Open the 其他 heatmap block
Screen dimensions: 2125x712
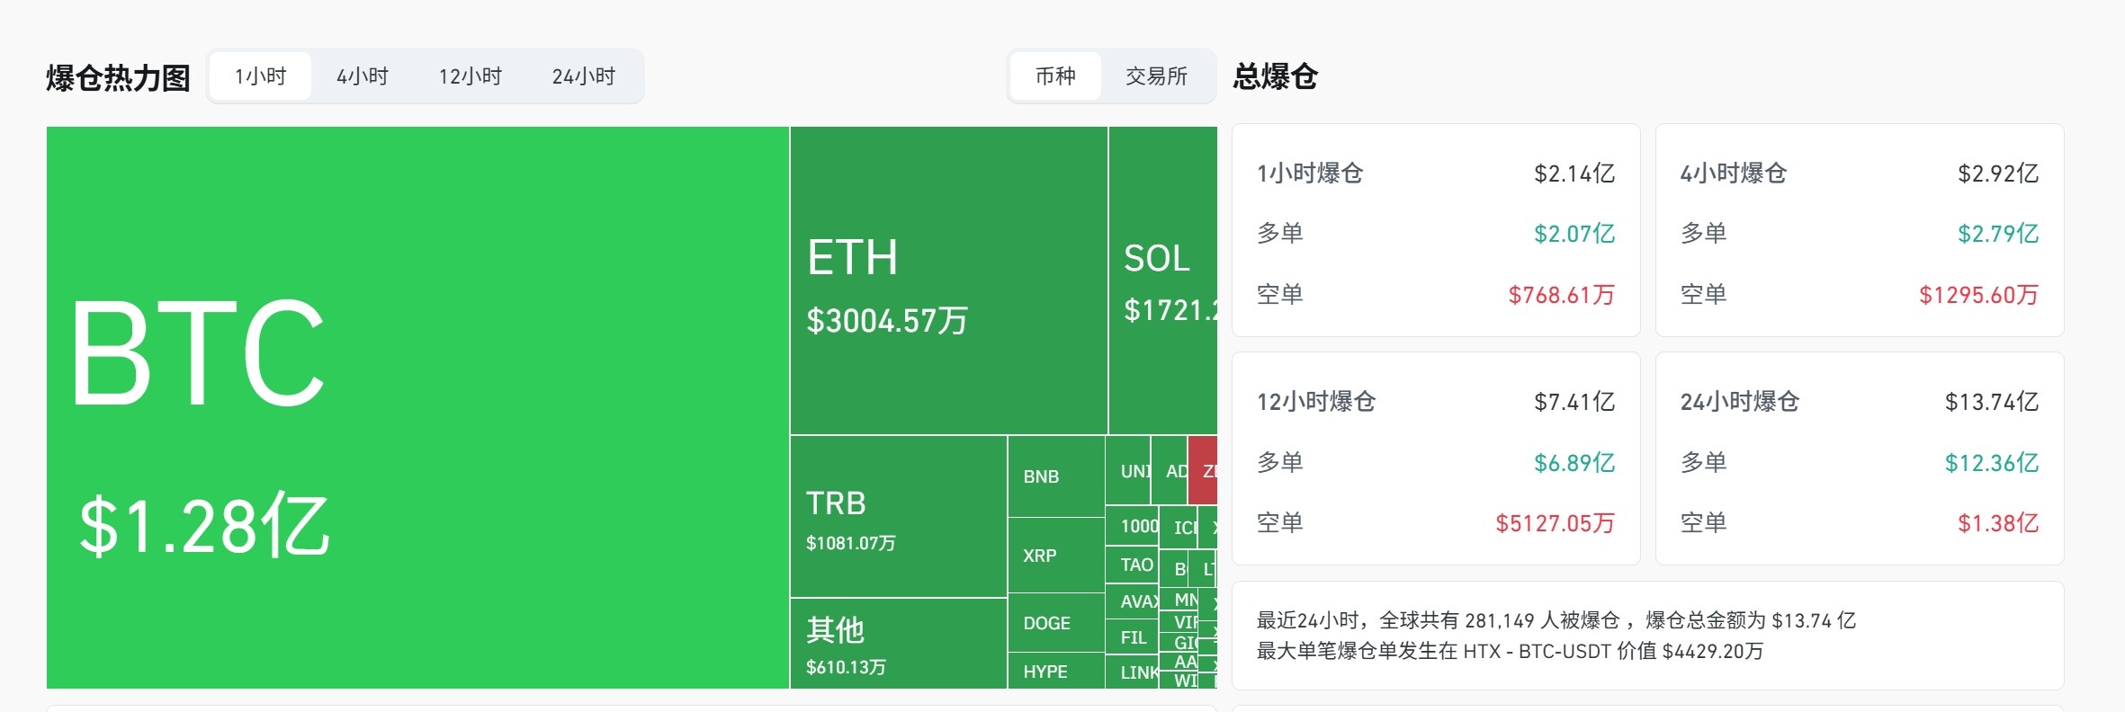(898, 644)
